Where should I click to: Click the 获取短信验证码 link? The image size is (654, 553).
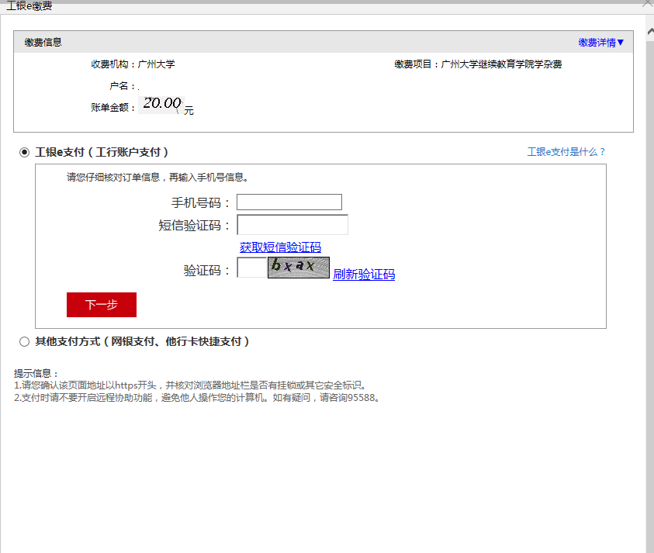[x=280, y=247]
